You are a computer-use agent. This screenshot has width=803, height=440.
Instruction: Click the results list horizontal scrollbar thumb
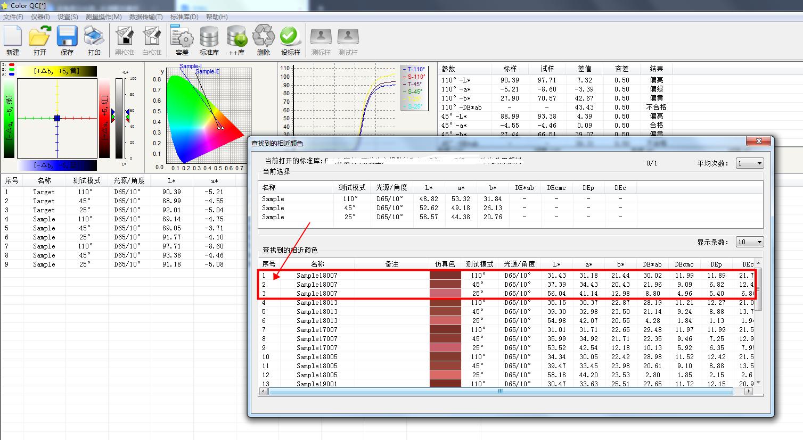click(499, 391)
